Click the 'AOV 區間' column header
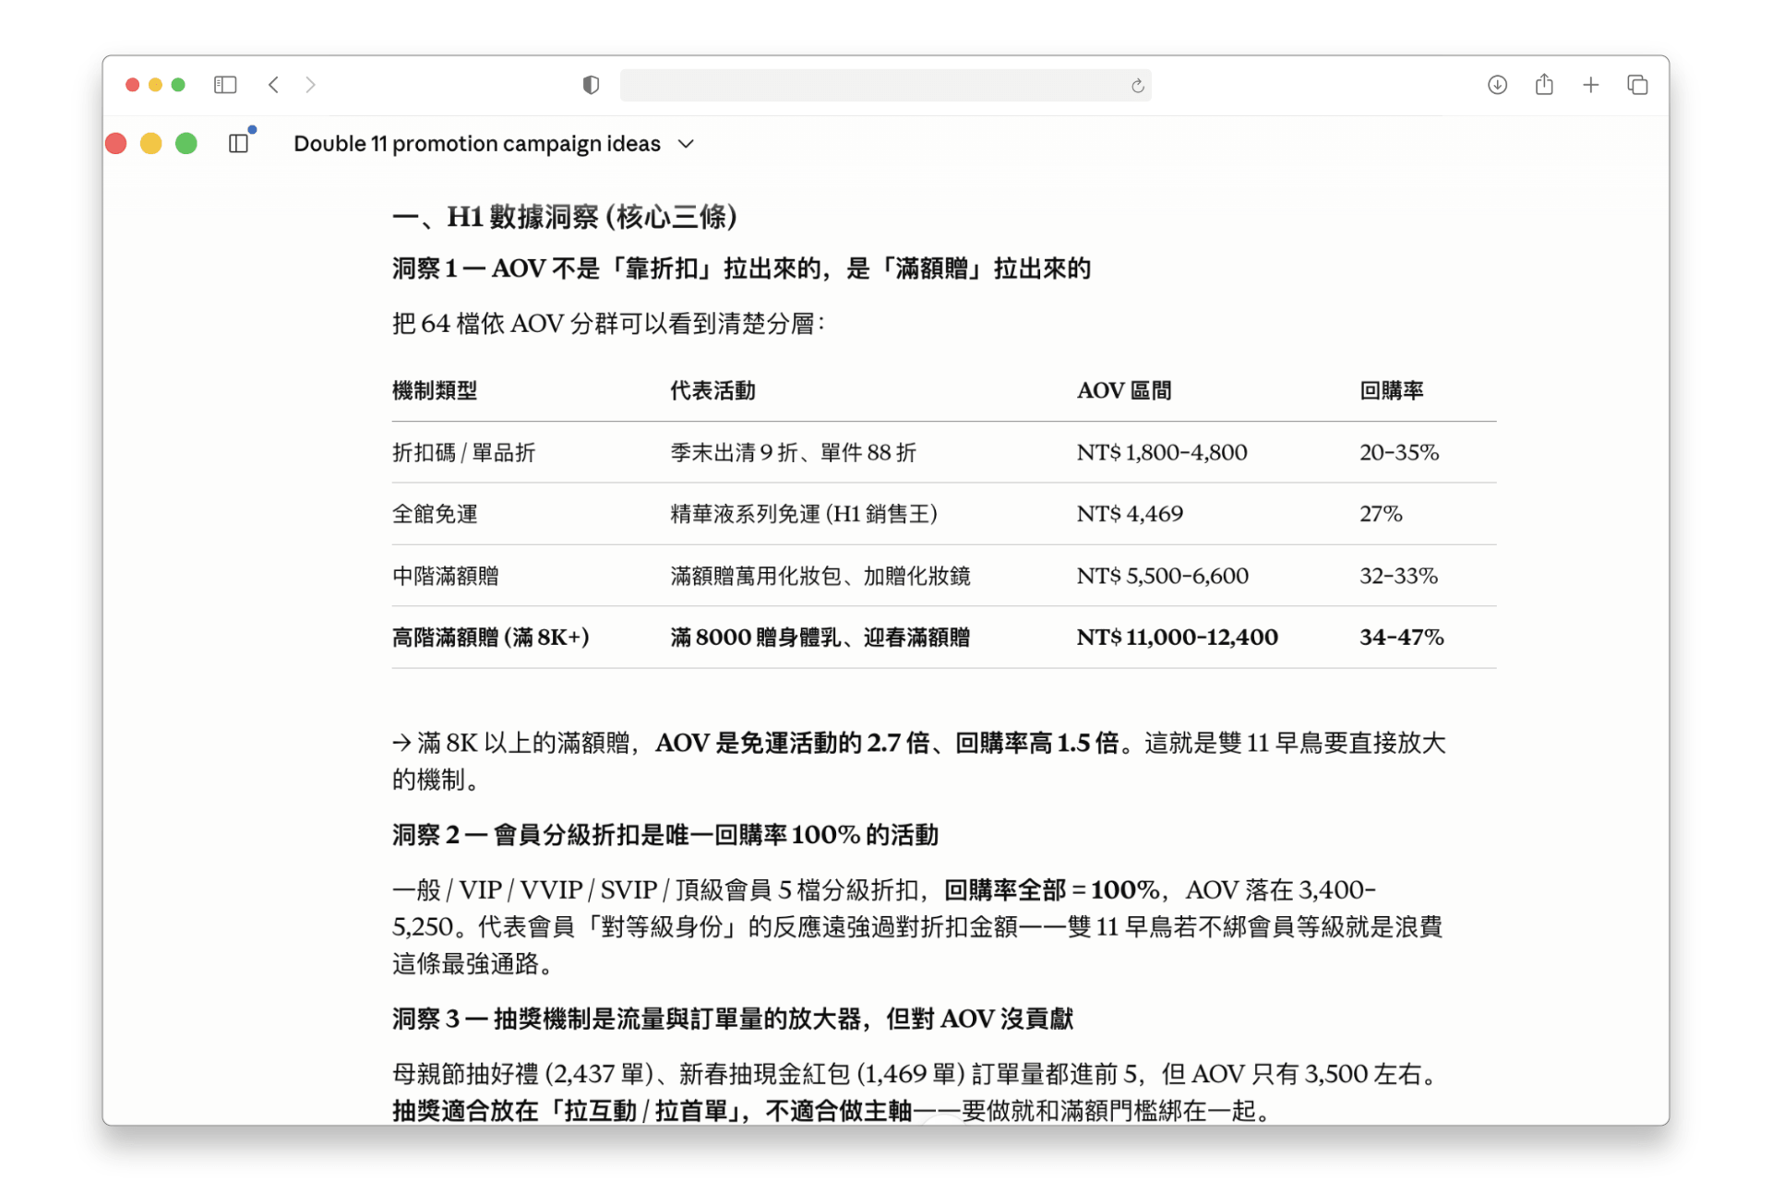 1124,390
